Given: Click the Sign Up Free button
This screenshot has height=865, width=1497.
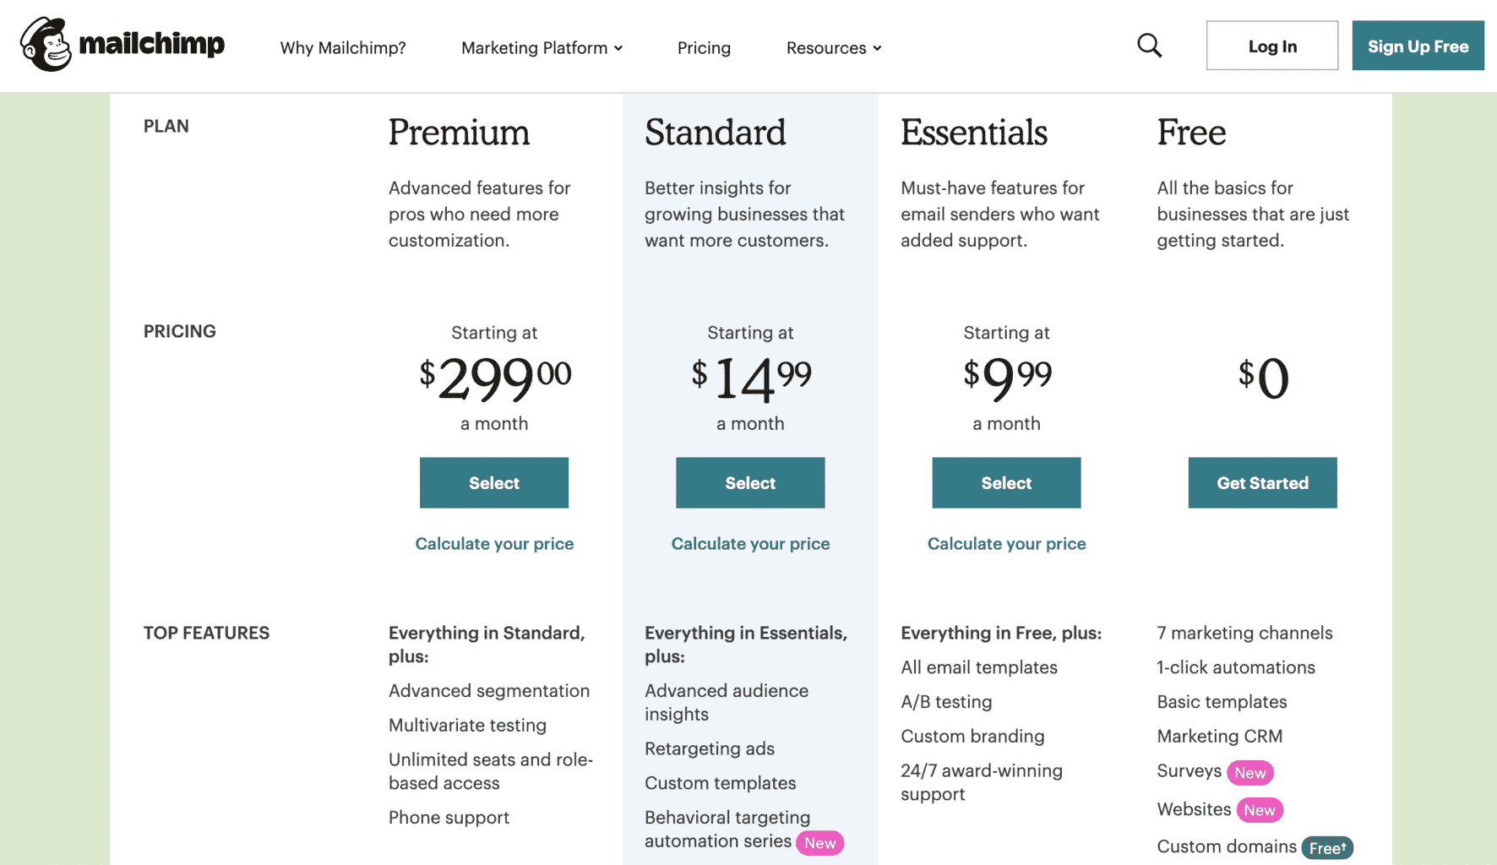Looking at the screenshot, I should [x=1418, y=46].
